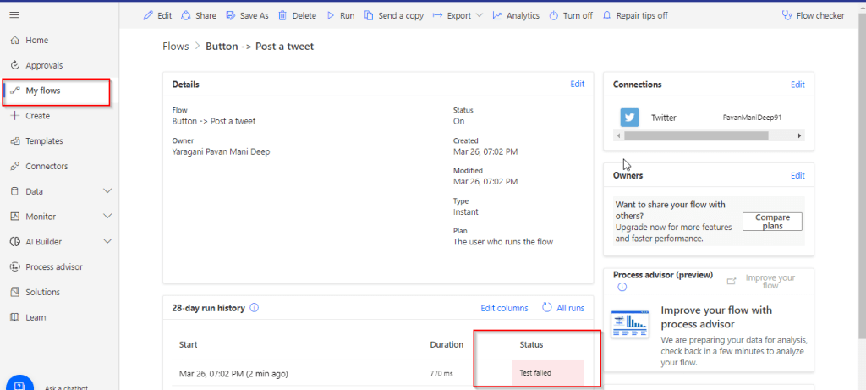Viewport: 866px width, 390px height.
Task: Click the Compare plans button
Action: click(x=771, y=222)
